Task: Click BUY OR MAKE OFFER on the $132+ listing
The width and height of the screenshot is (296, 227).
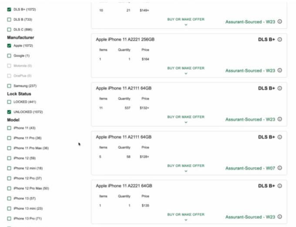Action: point(186,117)
